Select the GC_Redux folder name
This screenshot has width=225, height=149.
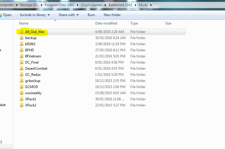(x=33, y=75)
